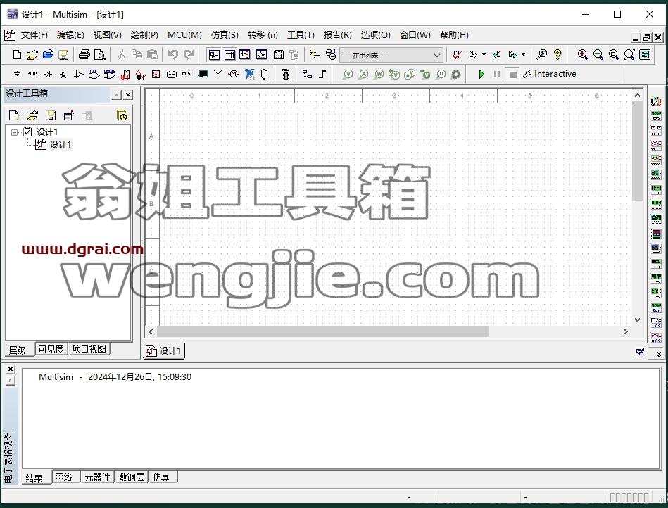Add a power probe

(x=379, y=74)
